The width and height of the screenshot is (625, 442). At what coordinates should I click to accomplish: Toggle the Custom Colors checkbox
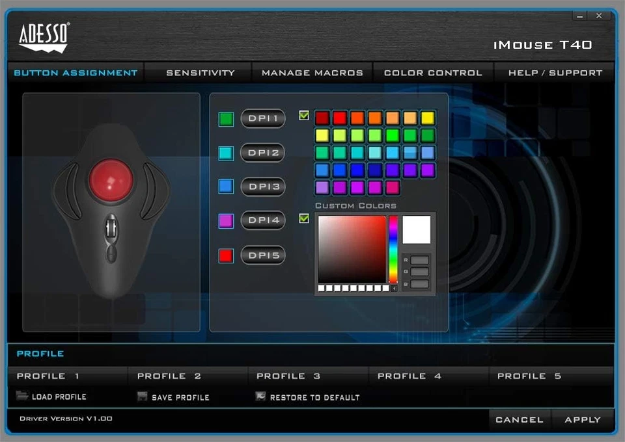point(303,219)
